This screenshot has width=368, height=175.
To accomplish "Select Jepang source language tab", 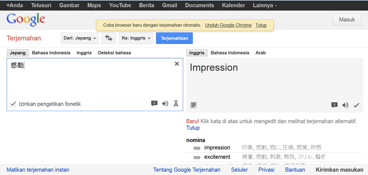I will pyautogui.click(x=18, y=53).
